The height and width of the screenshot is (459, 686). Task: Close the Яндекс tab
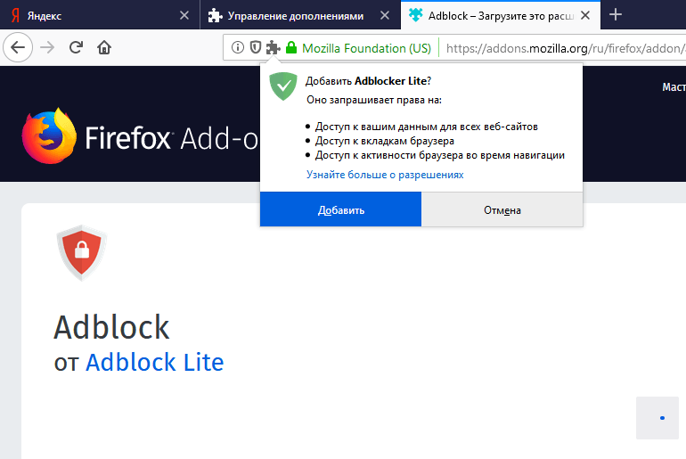184,15
